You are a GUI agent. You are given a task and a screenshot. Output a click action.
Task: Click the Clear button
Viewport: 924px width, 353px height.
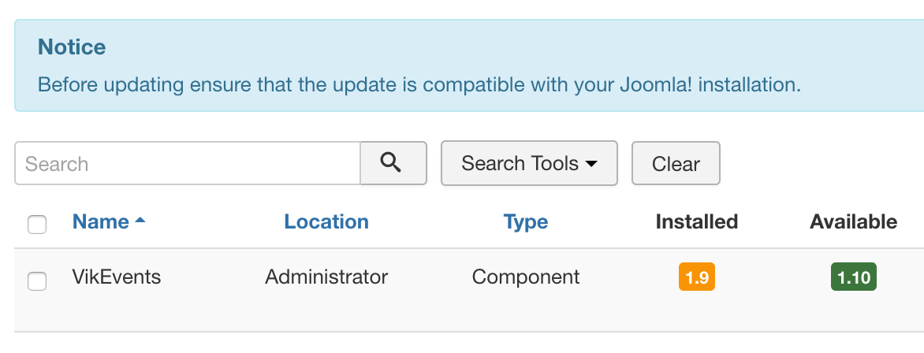coord(676,163)
